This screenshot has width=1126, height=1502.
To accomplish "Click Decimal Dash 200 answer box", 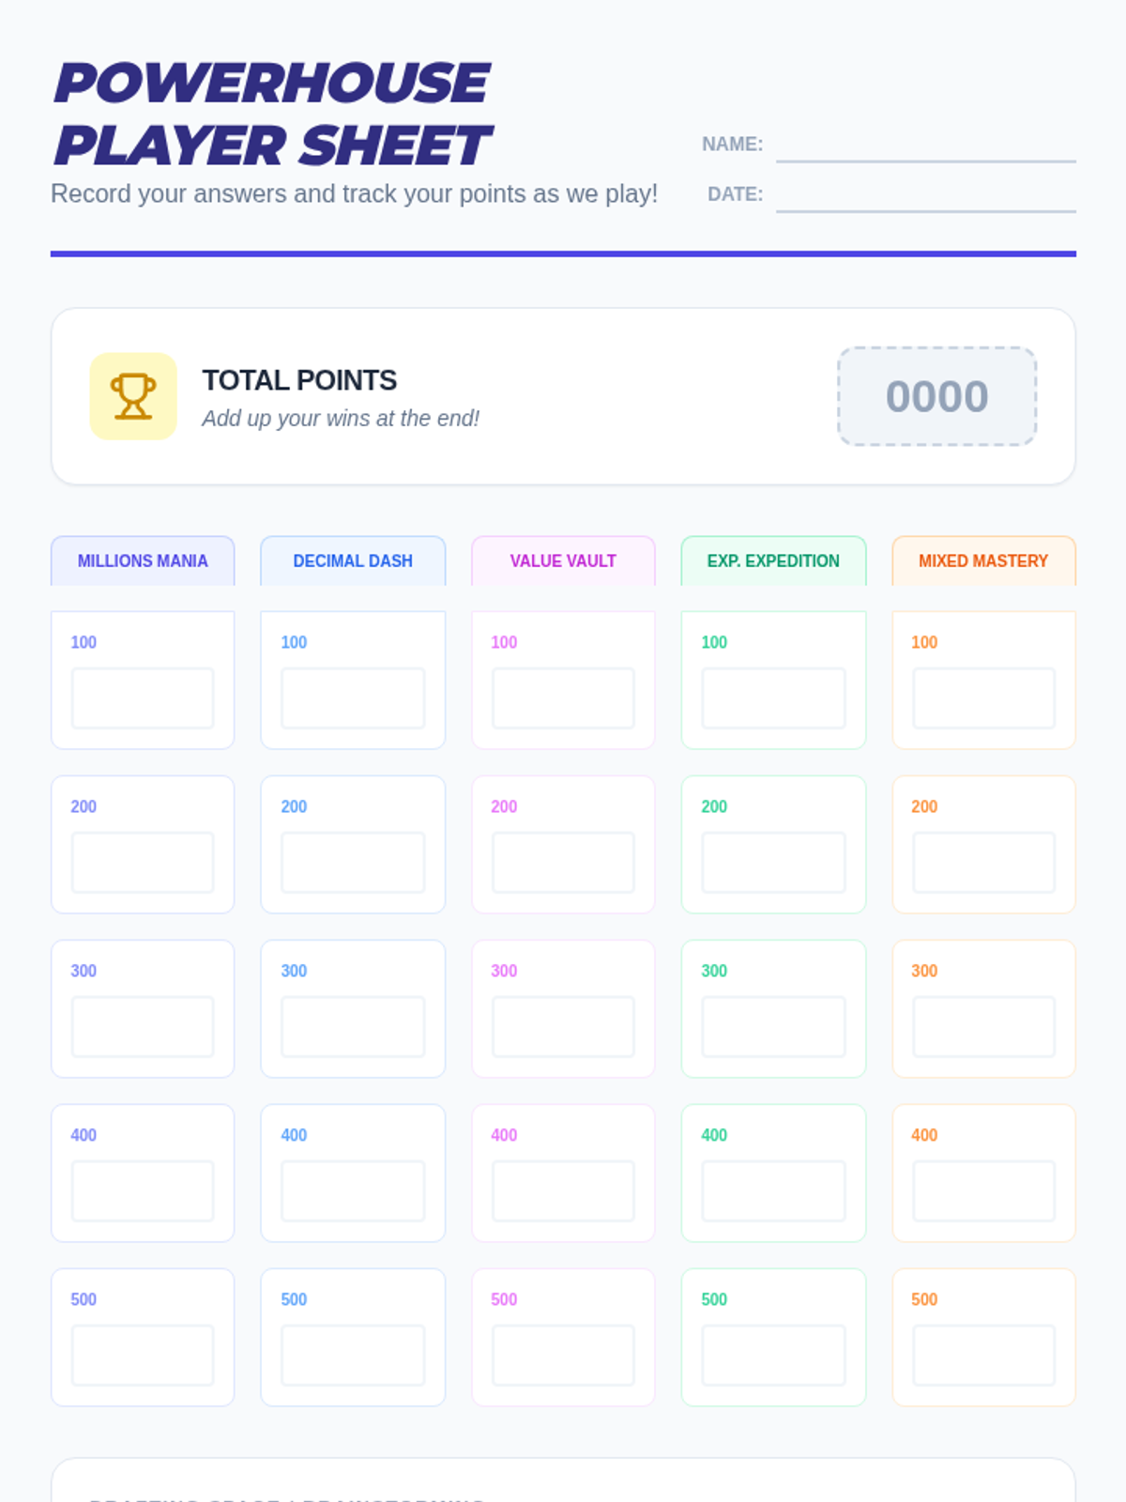I will 353,863.
